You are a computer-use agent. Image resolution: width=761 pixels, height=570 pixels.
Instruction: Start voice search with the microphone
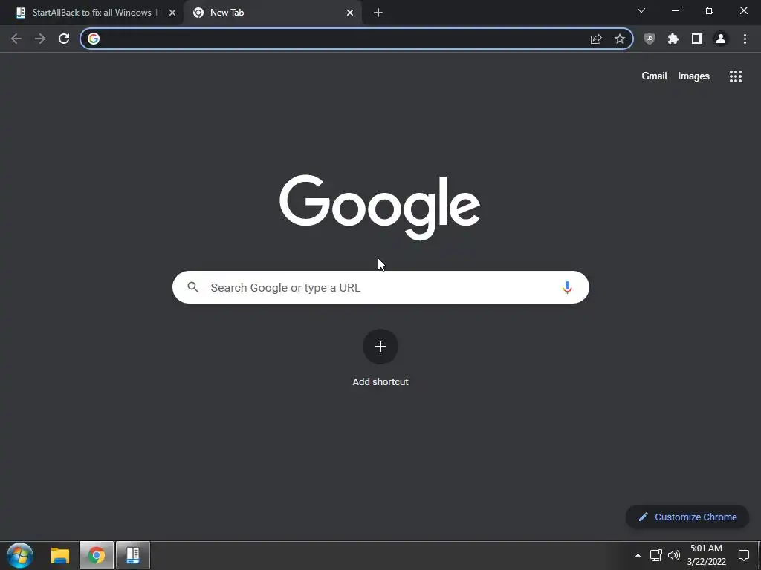tap(567, 287)
